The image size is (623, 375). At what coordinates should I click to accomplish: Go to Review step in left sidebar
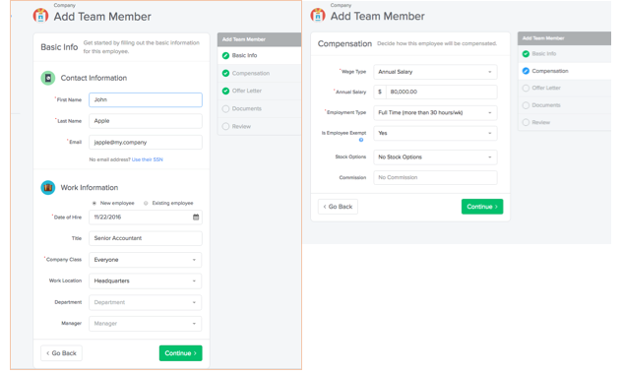coord(259,126)
